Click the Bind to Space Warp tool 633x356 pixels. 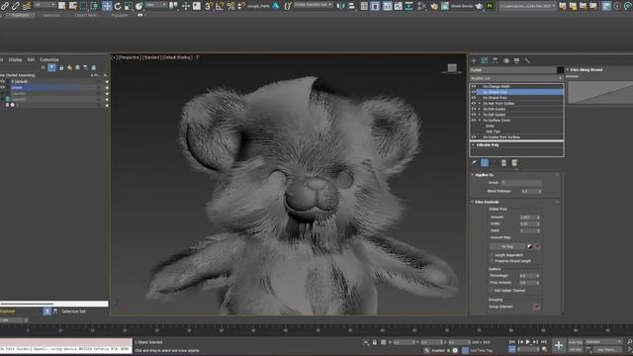[x=27, y=6]
